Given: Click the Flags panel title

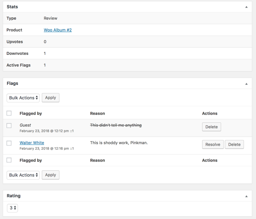Looking at the screenshot, I should pyautogui.click(x=12, y=84).
